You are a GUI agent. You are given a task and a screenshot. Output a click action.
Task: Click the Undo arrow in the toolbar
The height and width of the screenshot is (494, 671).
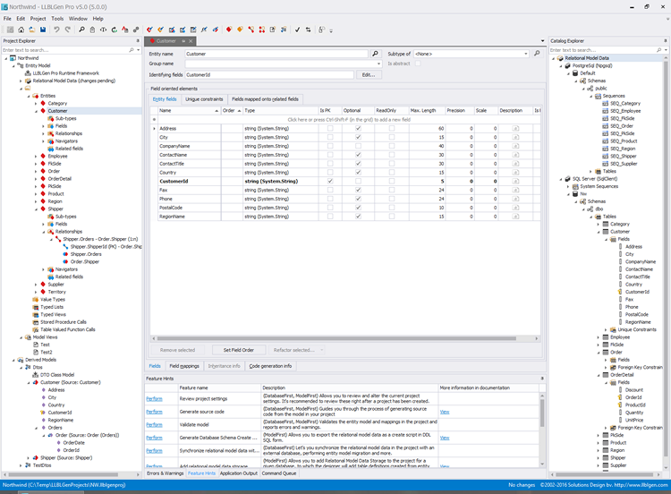click(x=56, y=30)
